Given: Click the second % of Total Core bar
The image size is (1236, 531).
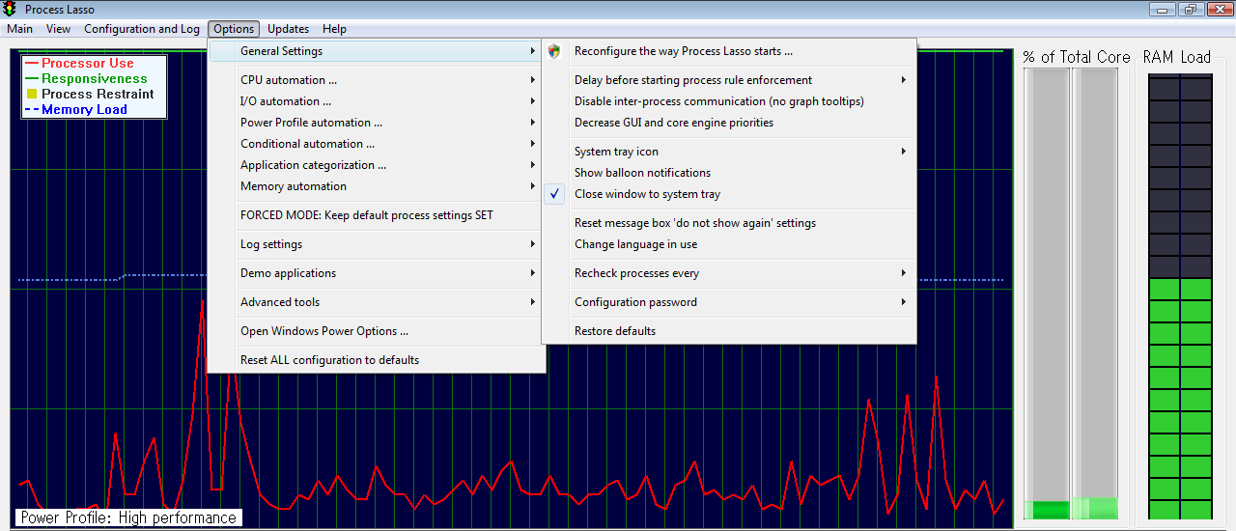Looking at the screenshot, I should 1095,294.
